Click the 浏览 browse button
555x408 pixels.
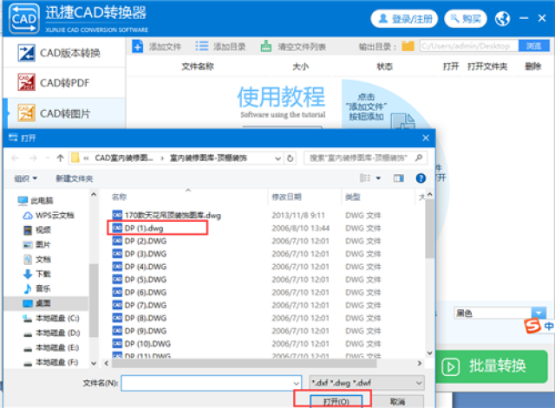coord(534,46)
